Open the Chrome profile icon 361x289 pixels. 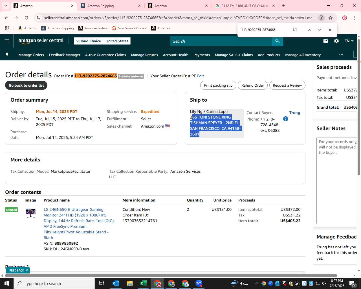coord(345,18)
